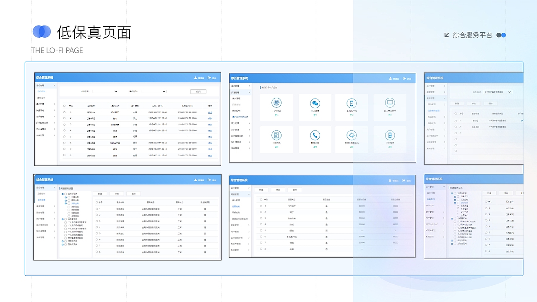Open 用户管理 in the query-table mockup sidebar
The width and height of the screenshot is (537, 302).
[x=46, y=117]
